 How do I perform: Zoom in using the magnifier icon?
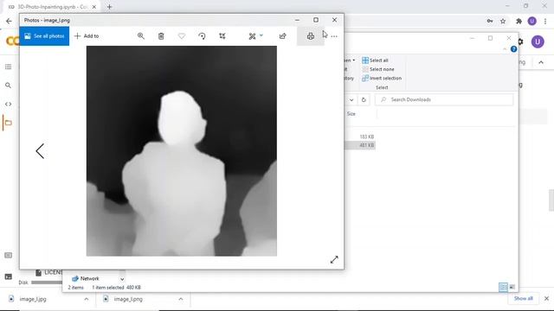(x=141, y=36)
